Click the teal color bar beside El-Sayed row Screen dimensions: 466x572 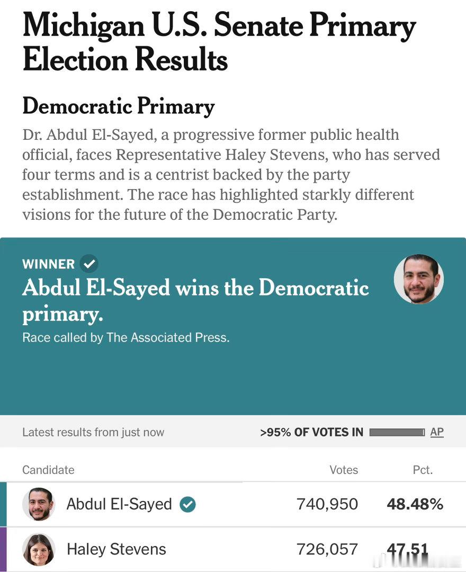[x=3, y=504]
